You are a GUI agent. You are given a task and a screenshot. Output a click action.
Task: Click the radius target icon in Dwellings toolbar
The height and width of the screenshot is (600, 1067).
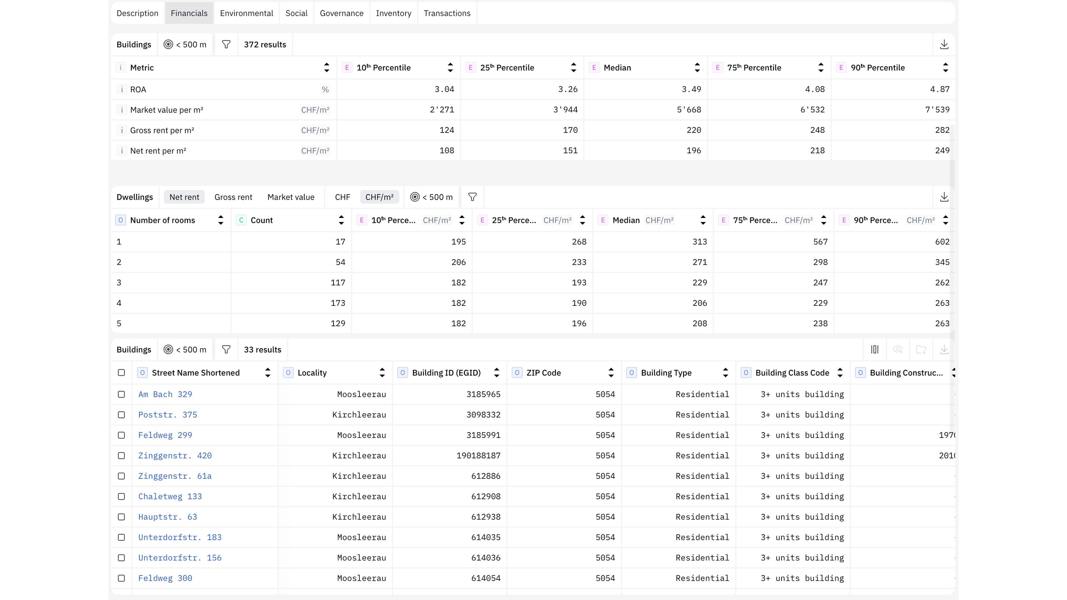pyautogui.click(x=415, y=197)
